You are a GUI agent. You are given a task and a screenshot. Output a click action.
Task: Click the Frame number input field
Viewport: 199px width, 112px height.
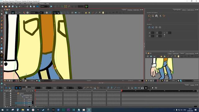click(38, 88)
